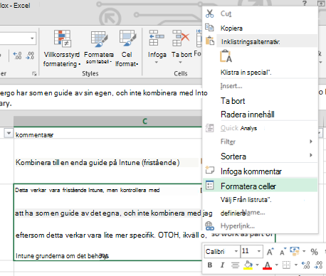Viewport: 326px width, 276px height.
Task: Open Villkorsstyrd formatering in the ribbon
Action: [x=62, y=48]
